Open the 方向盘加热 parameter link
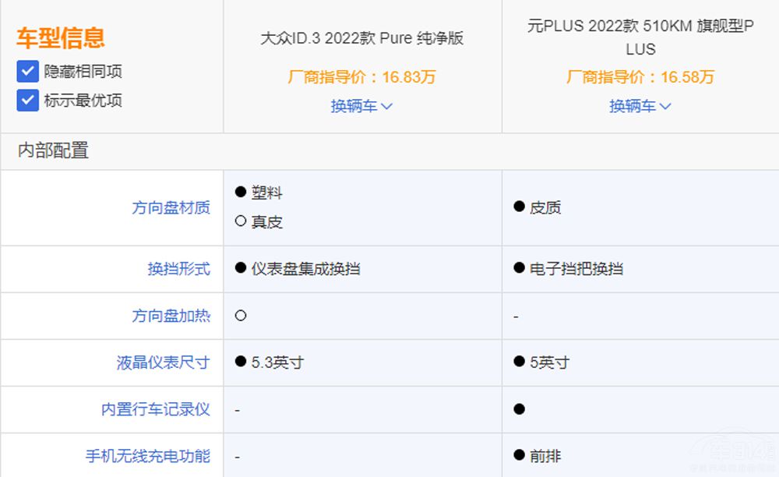This screenshot has width=779, height=477. [171, 316]
